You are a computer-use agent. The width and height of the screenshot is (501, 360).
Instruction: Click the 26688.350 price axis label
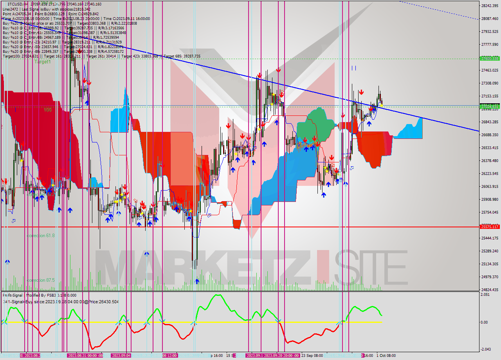[490, 135]
